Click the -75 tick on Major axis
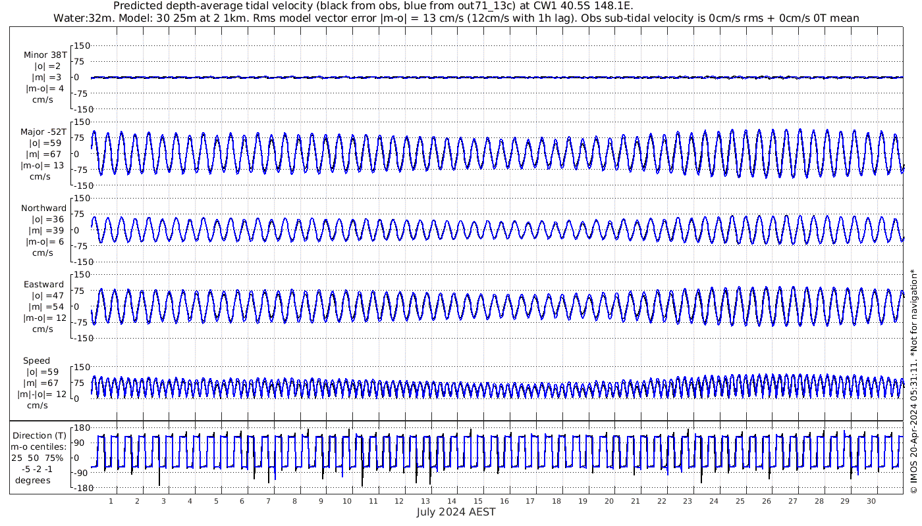 (x=82, y=170)
